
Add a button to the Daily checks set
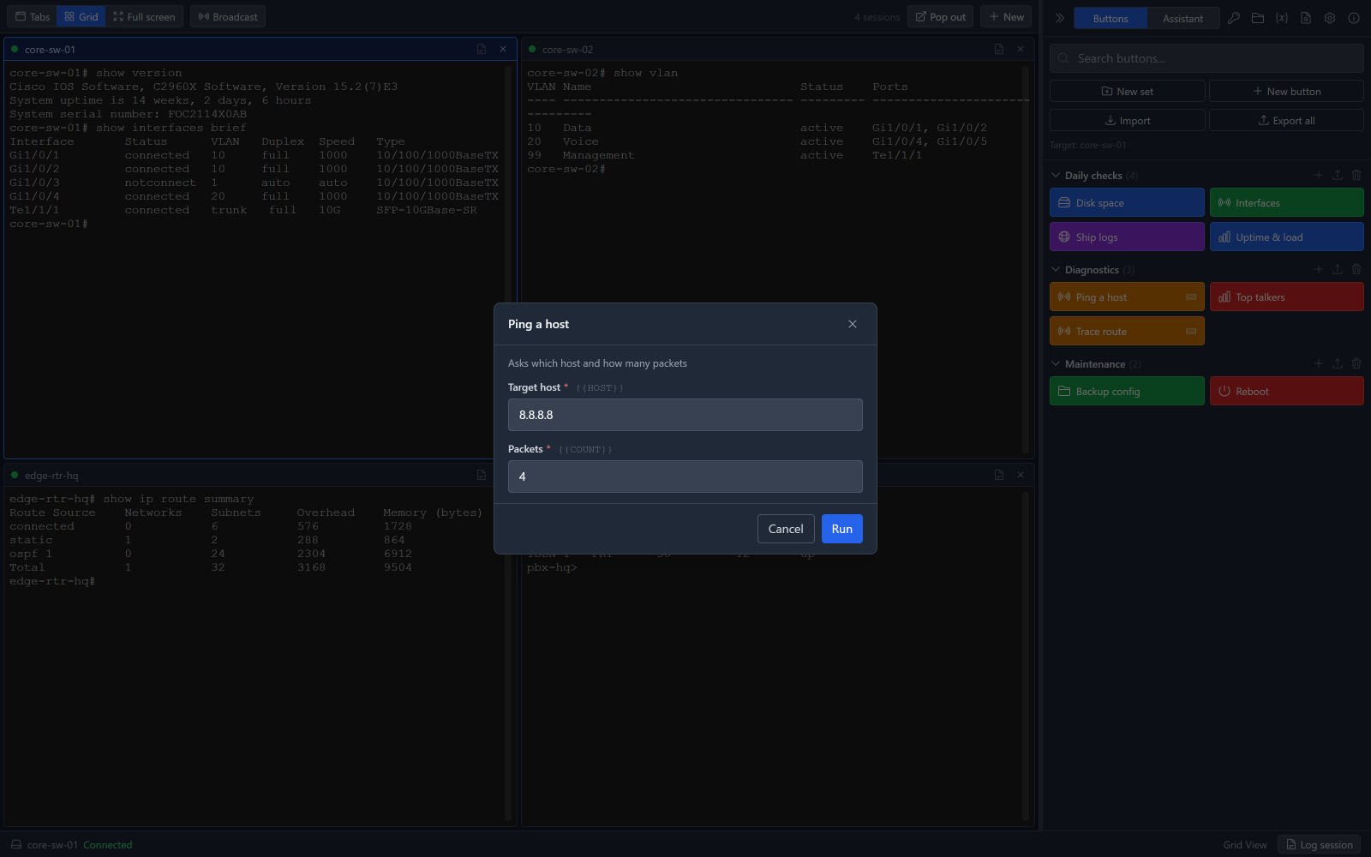(x=1319, y=175)
